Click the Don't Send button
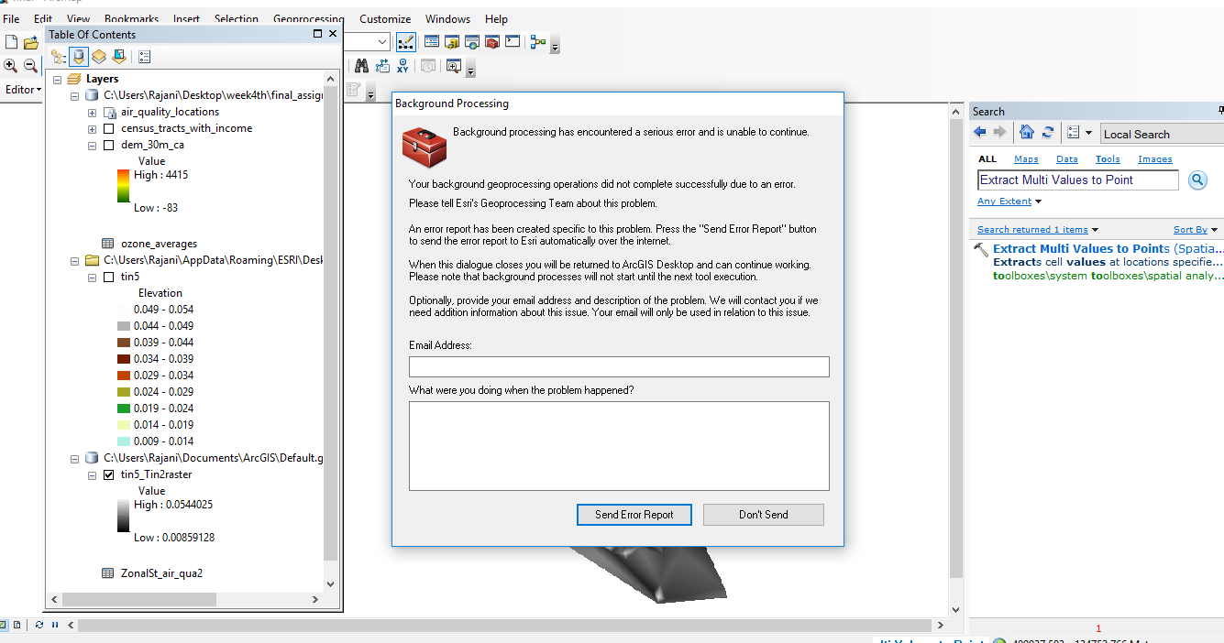 pos(764,515)
